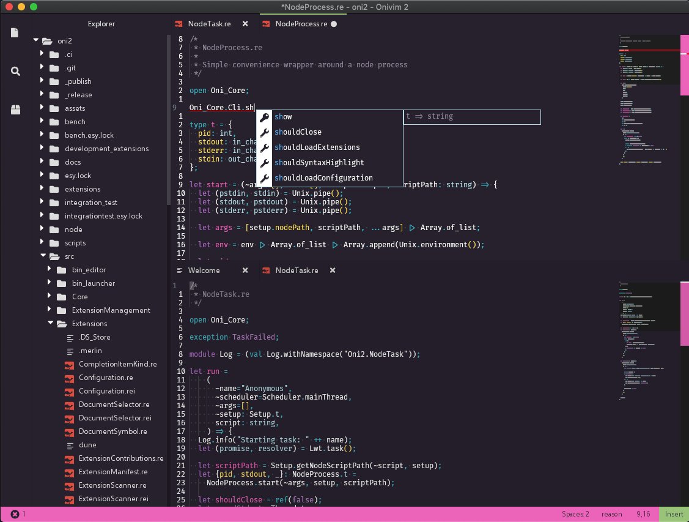Switch to the top NodeTask.re tab
The width and height of the screenshot is (689, 522).
click(209, 24)
